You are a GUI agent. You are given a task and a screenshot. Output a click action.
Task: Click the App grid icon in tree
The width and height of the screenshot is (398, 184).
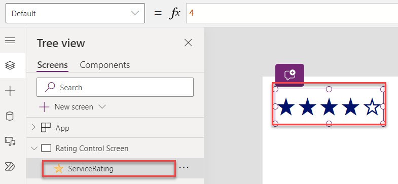(x=46, y=128)
